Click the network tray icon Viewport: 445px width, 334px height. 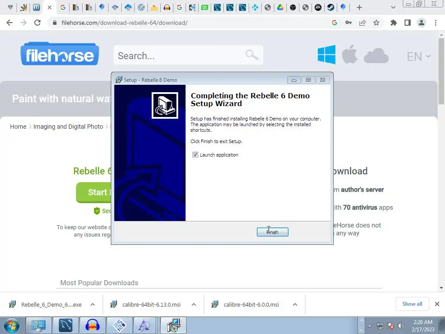[380, 326]
